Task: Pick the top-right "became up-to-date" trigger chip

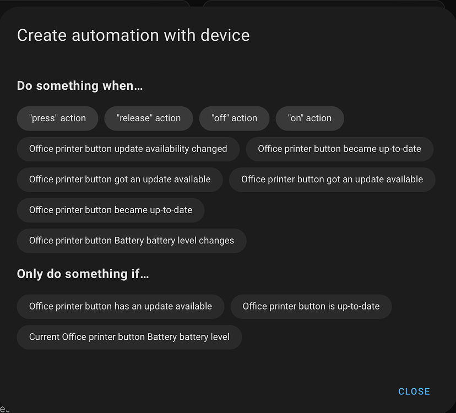Action: (x=339, y=149)
